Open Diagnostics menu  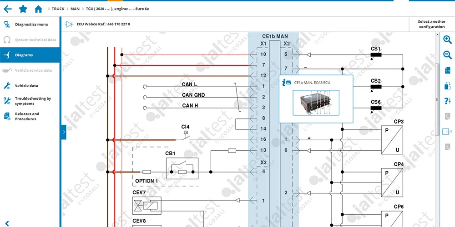click(30, 25)
